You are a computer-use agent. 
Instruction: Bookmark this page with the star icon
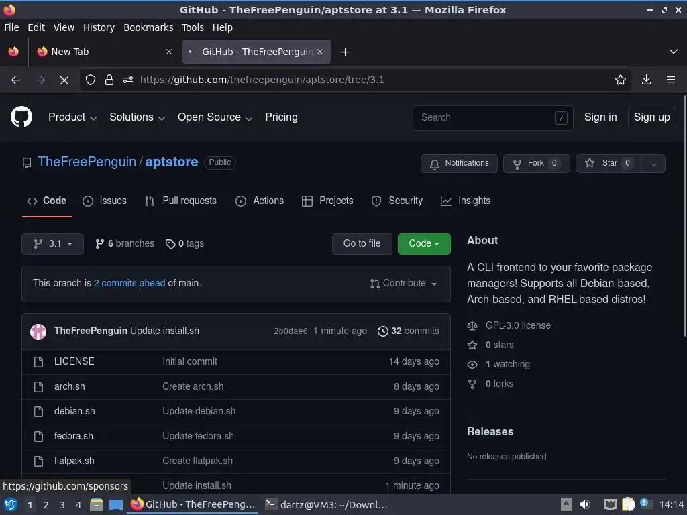pos(620,80)
